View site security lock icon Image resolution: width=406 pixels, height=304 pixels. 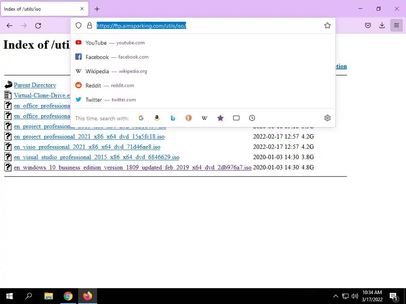click(90, 25)
